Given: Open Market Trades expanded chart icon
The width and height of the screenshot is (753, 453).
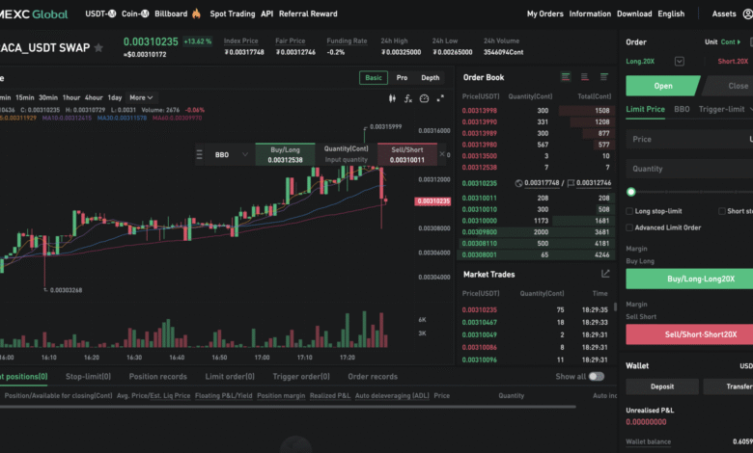Looking at the screenshot, I should pos(605,274).
